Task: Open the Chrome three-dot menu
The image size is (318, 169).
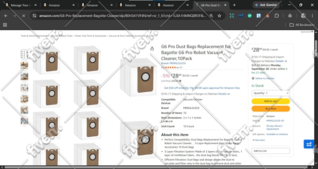Action: point(312,15)
